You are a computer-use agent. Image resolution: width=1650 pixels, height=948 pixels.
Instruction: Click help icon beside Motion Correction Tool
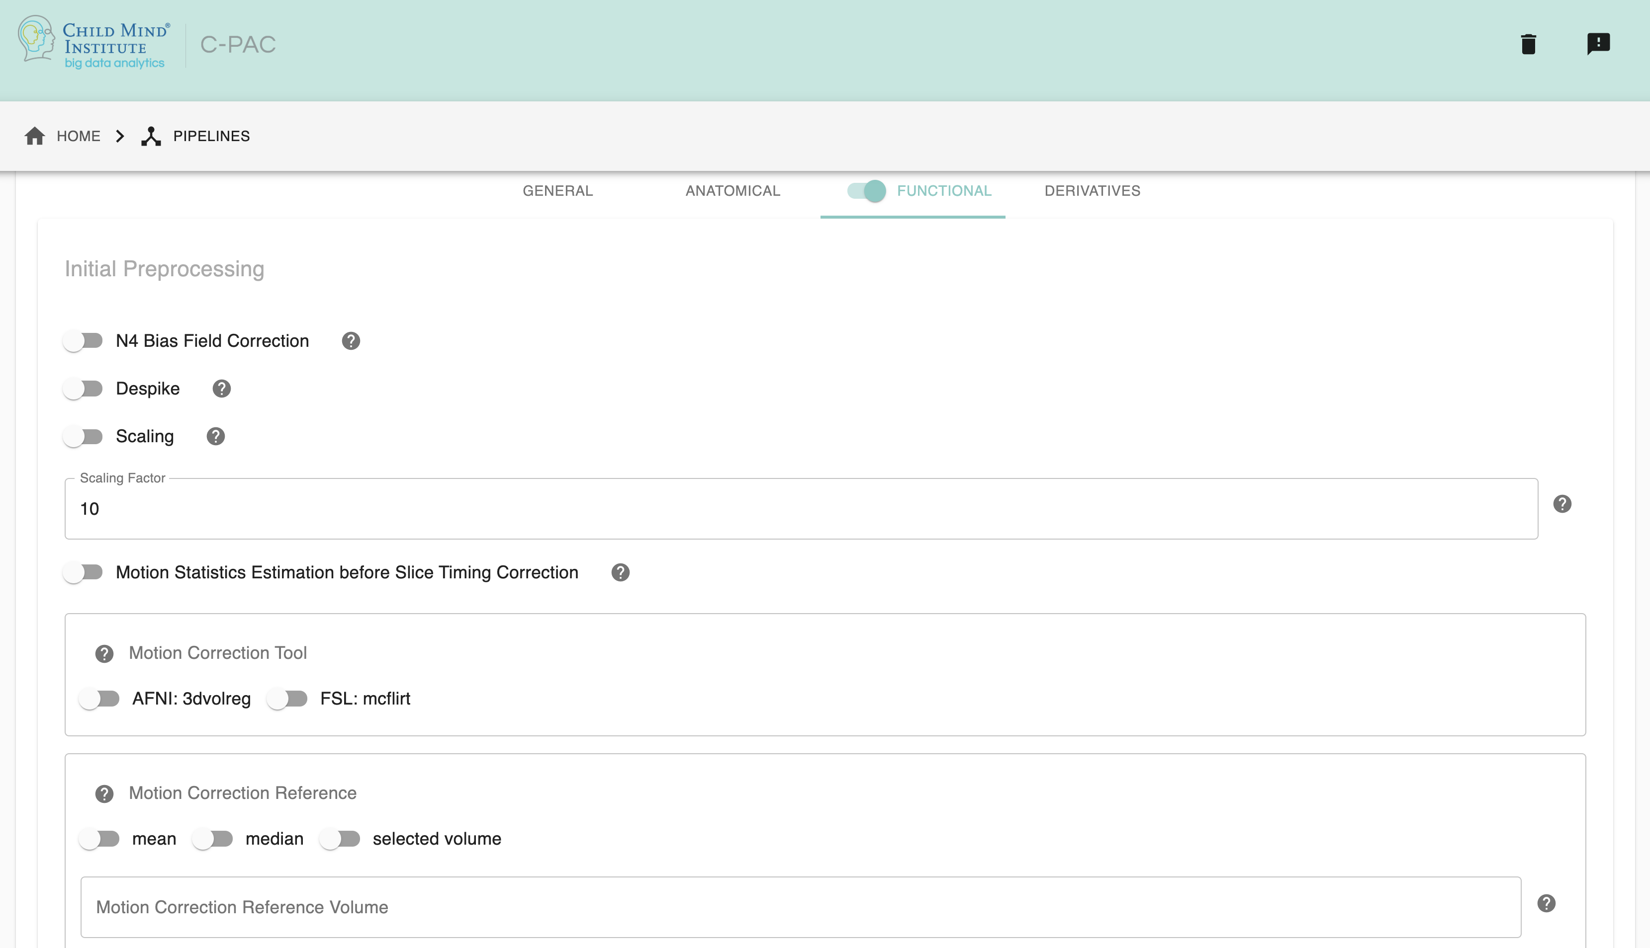[104, 654]
